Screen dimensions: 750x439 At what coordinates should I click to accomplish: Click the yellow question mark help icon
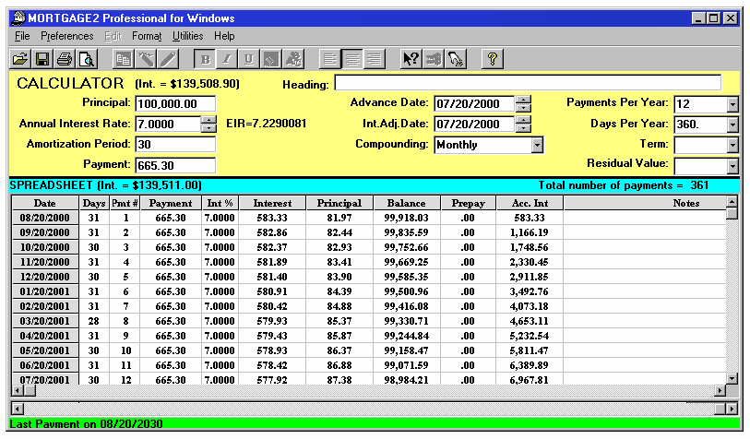[x=493, y=59]
